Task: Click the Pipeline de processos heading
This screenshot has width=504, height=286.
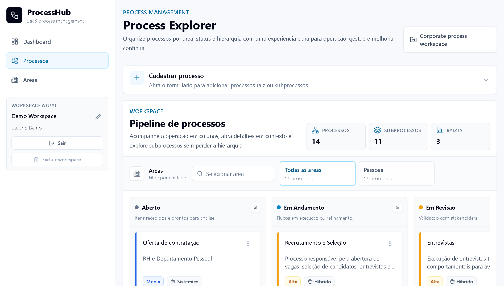Action: [x=177, y=124]
